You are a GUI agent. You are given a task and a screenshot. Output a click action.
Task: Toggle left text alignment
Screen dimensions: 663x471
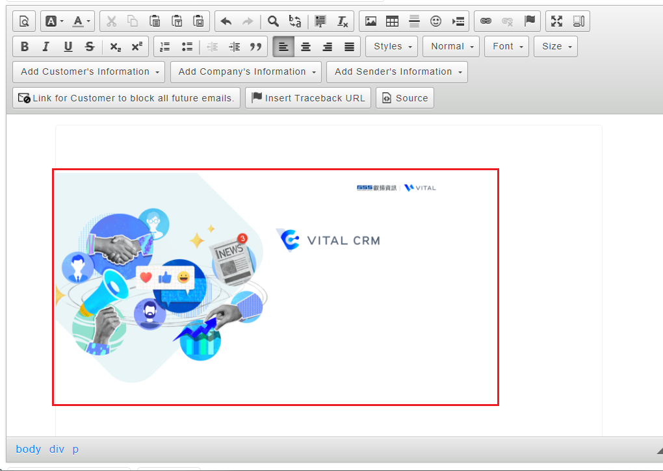[x=283, y=47]
